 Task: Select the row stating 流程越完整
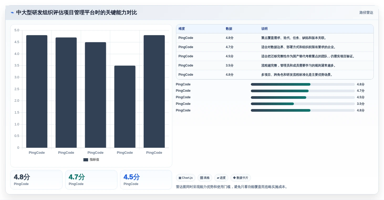coord(275,65)
